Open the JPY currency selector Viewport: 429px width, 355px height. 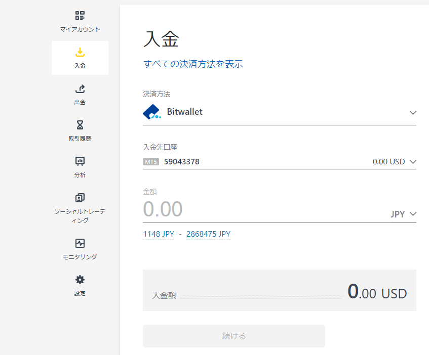(403, 214)
